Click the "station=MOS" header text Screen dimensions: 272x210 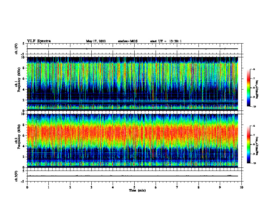[128, 41]
